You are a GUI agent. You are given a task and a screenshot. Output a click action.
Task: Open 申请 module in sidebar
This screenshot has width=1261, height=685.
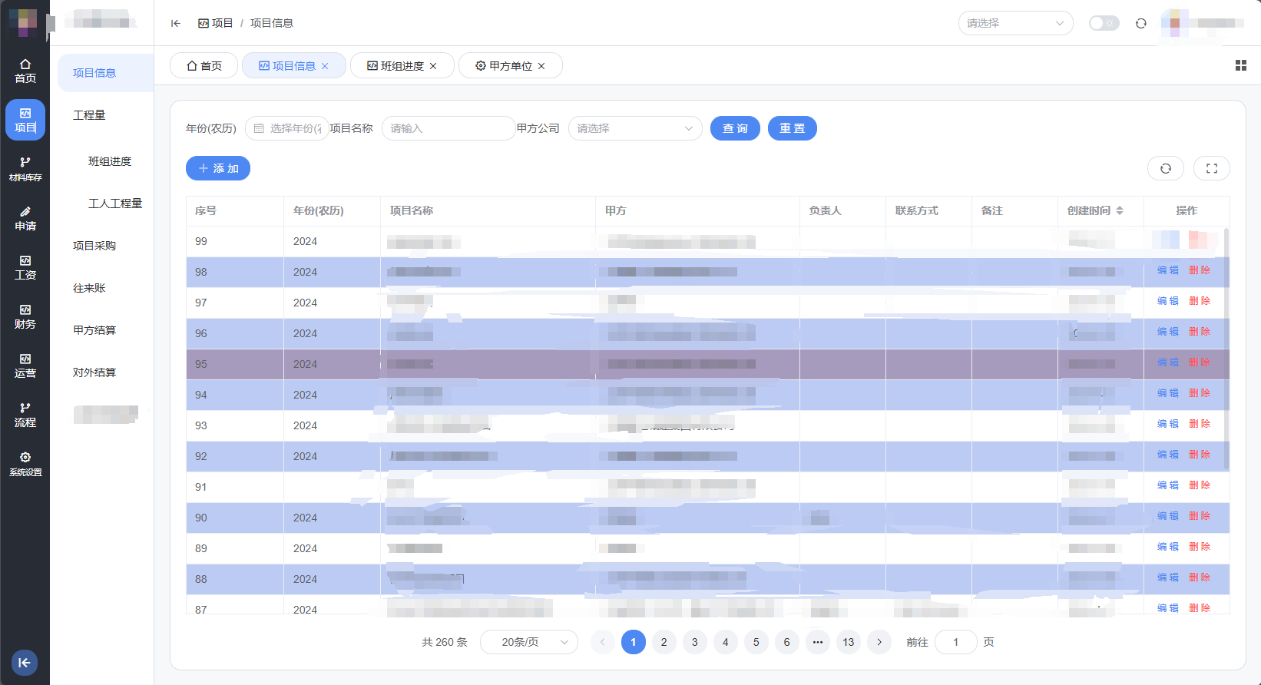(x=25, y=218)
